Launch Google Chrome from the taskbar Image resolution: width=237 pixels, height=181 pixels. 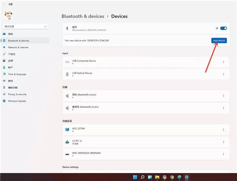click(172, 177)
